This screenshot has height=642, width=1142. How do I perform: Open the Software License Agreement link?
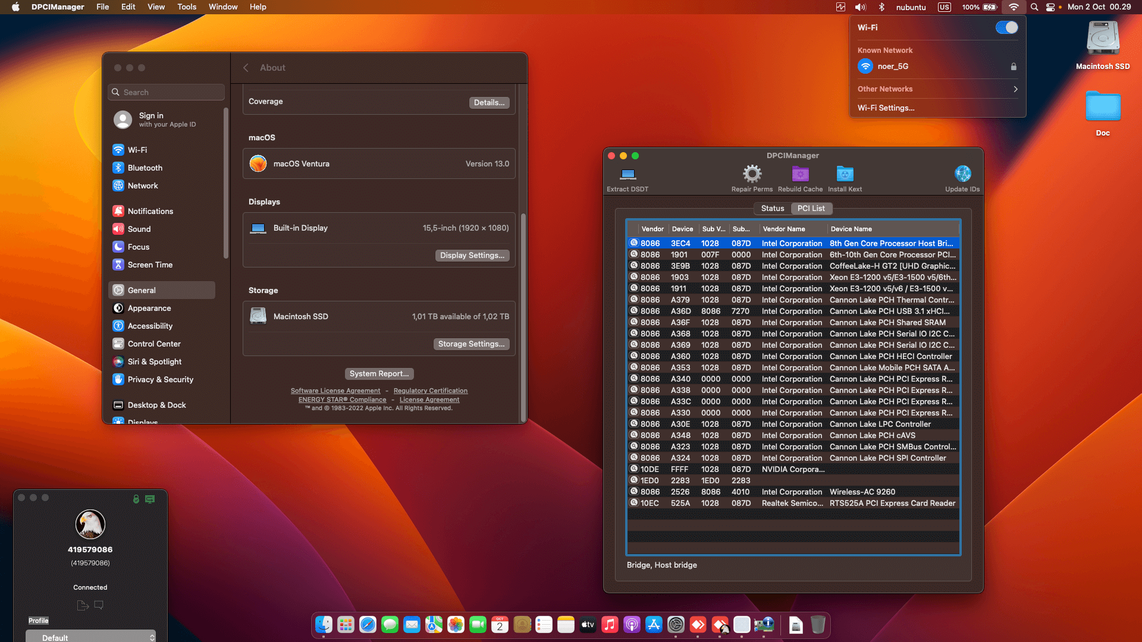335,391
